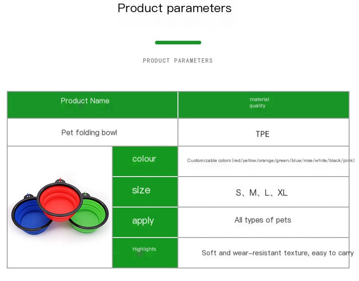Click the PRODUCT PARAMETERS uppercase subtitle

tap(178, 61)
